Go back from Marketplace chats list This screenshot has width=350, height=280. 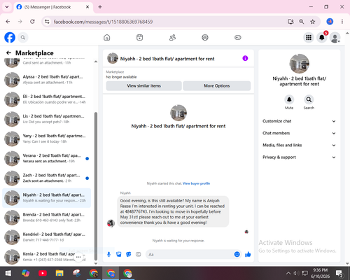click(x=8, y=53)
